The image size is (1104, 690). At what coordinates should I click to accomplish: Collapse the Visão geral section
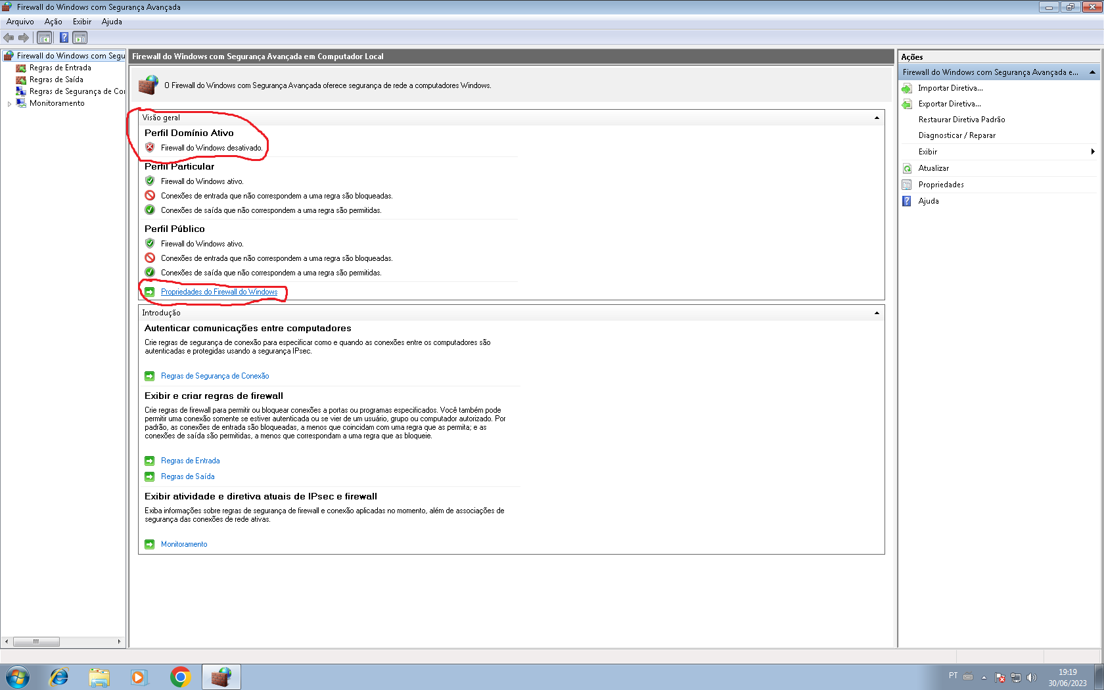pyautogui.click(x=877, y=118)
